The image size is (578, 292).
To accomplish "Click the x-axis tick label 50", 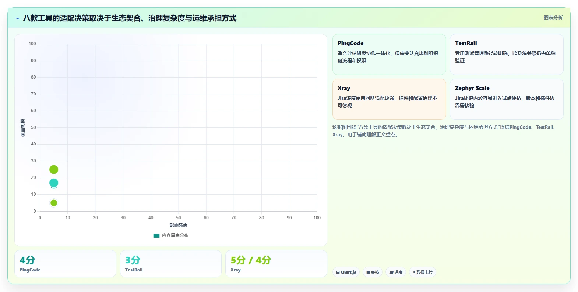I will pyautogui.click(x=179, y=218).
